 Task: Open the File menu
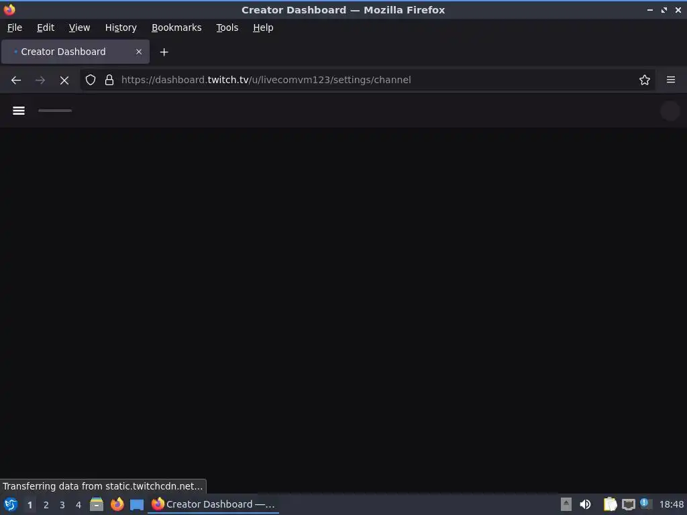click(x=15, y=27)
